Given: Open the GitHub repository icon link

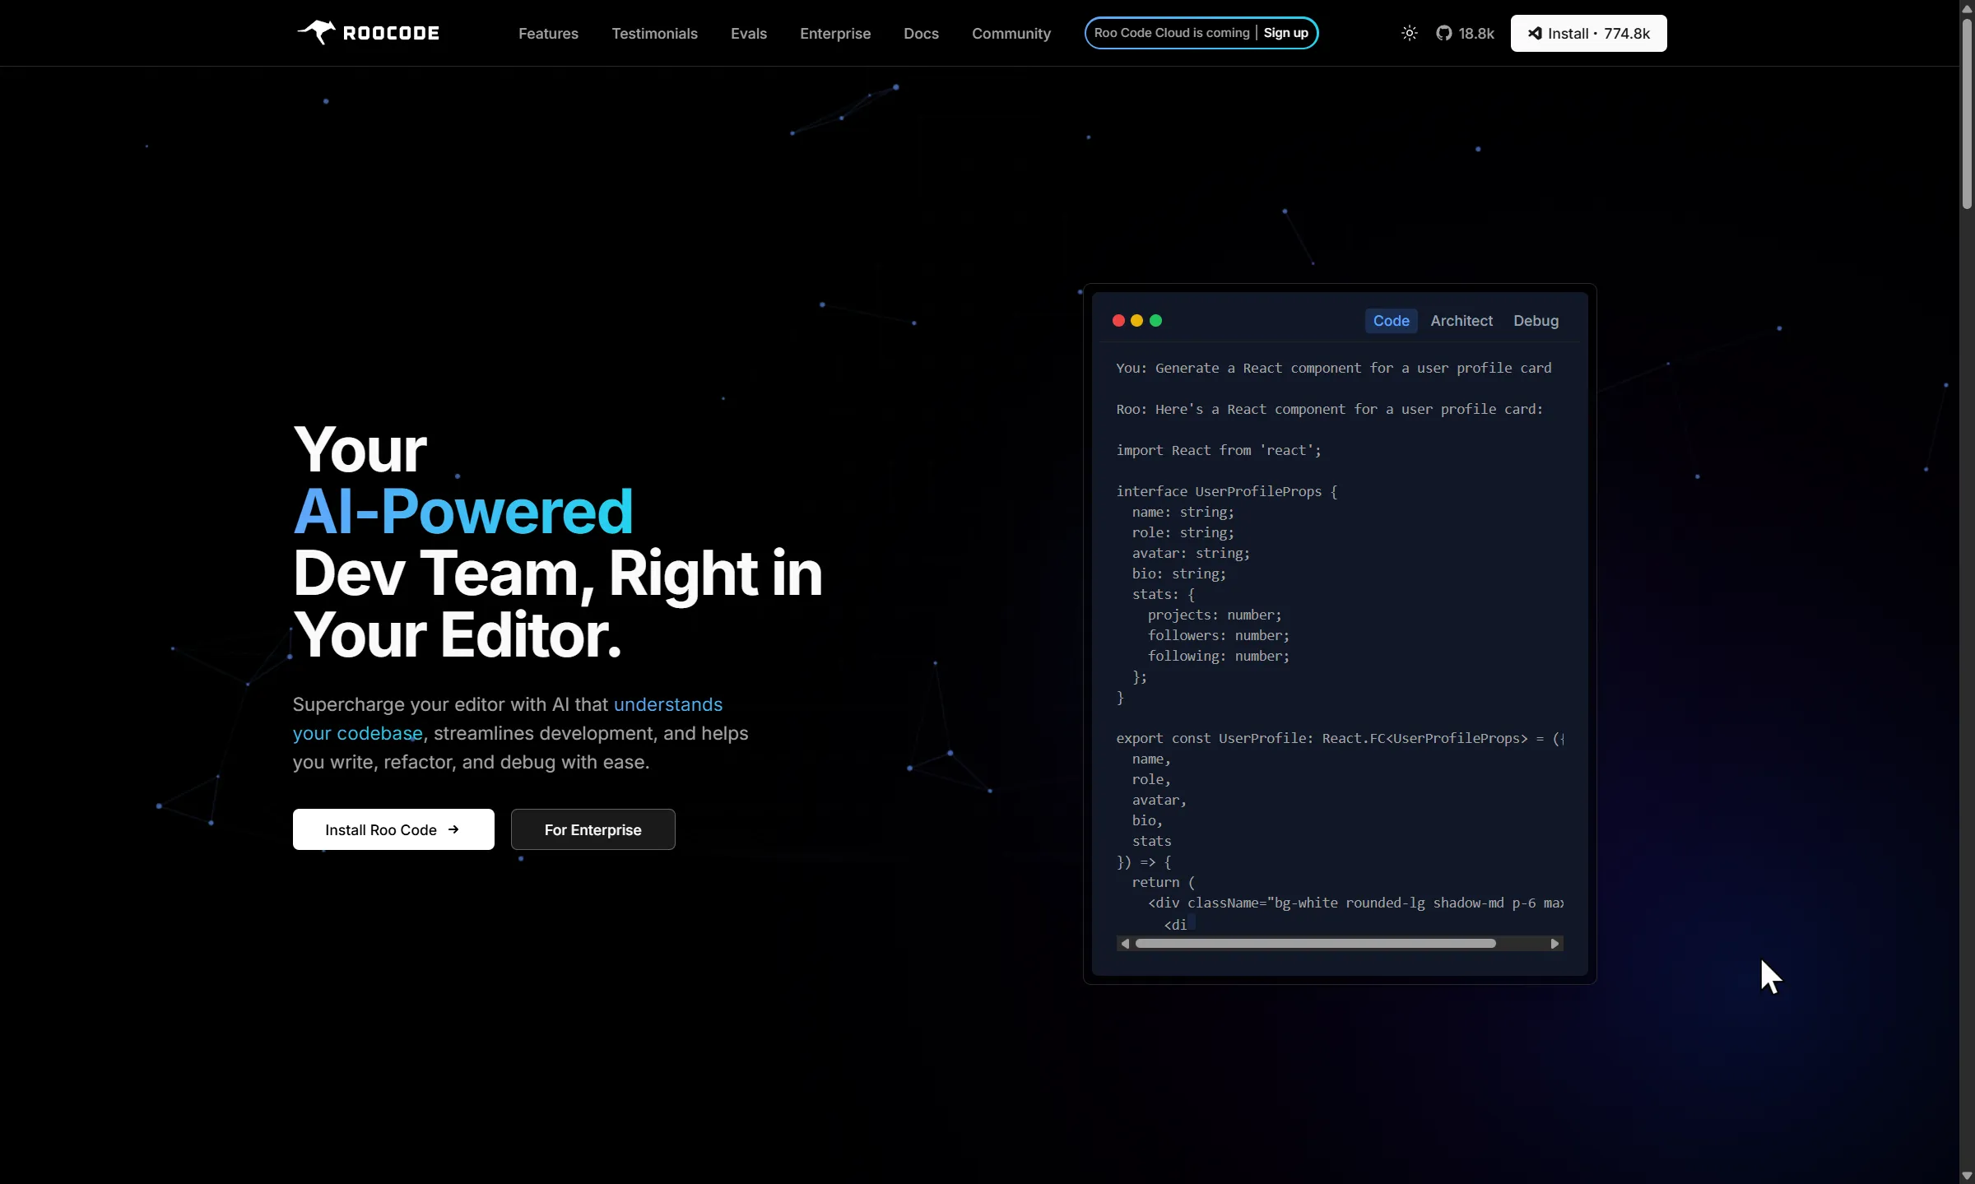Looking at the screenshot, I should pos(1444,33).
